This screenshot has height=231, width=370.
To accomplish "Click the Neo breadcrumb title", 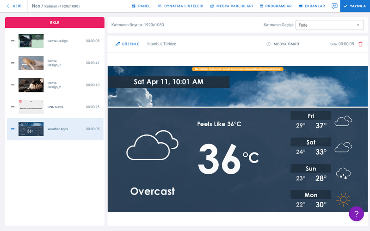I will (x=36, y=6).
